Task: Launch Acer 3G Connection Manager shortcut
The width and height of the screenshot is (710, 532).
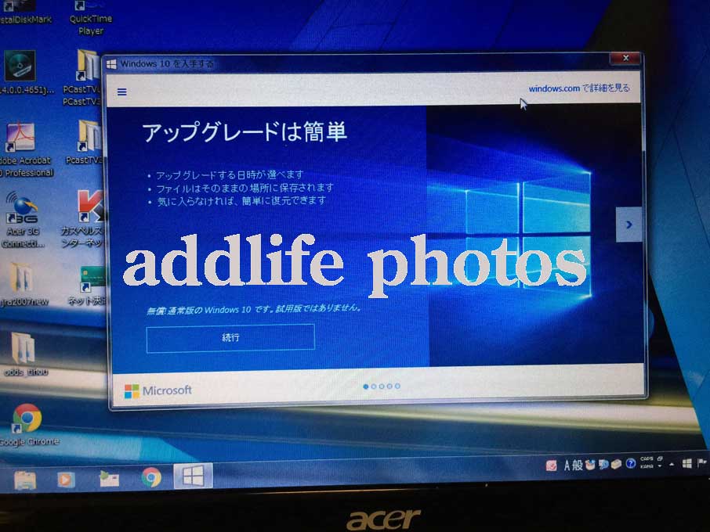Action: coord(22,220)
